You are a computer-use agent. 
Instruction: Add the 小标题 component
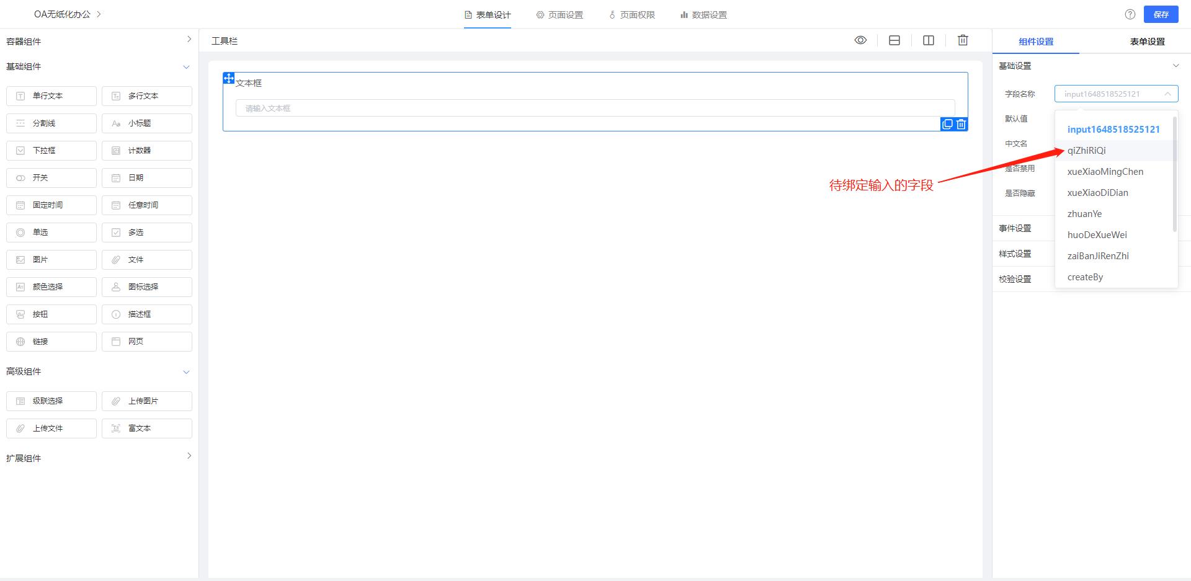click(x=147, y=123)
